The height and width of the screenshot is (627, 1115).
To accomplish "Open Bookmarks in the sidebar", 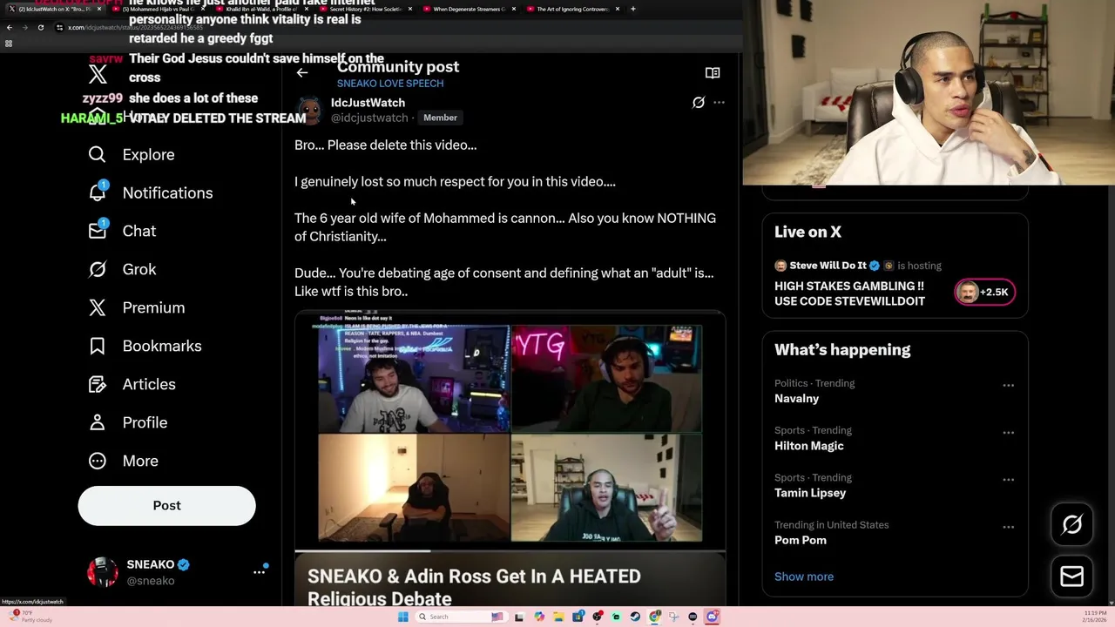I will click(145, 346).
